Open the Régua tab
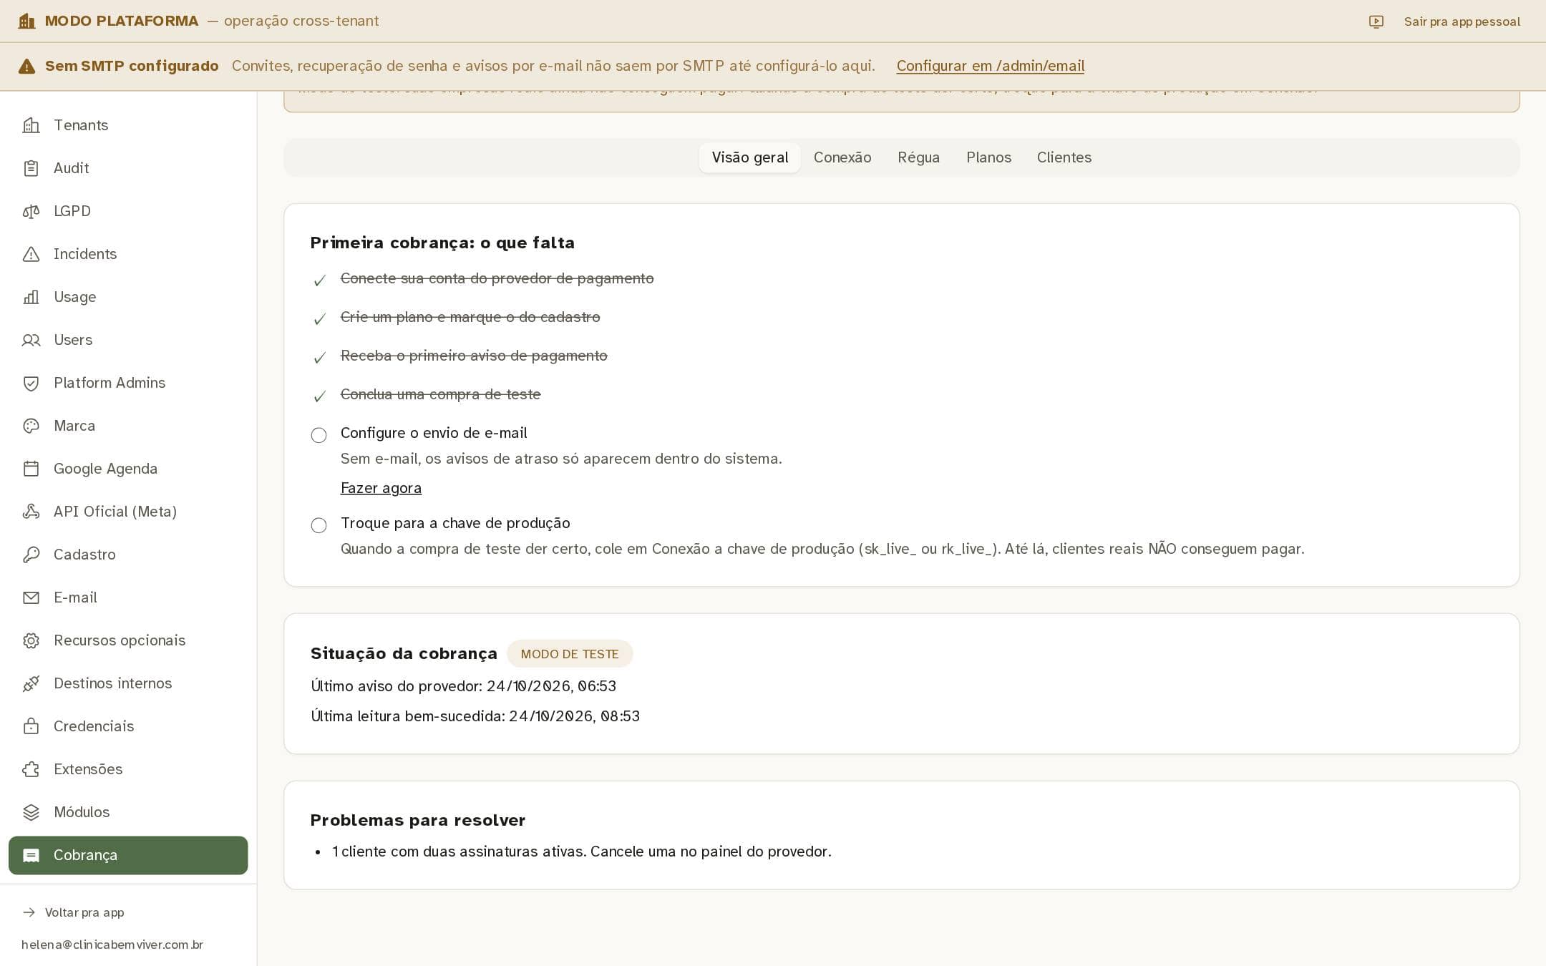The height and width of the screenshot is (966, 1546). (918, 157)
